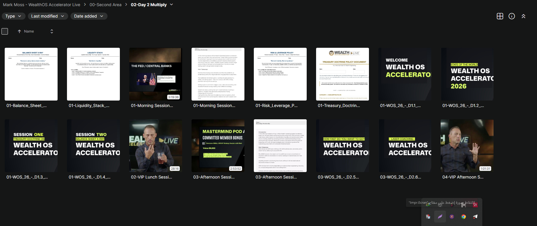
Task: Toggle the select-all checkbox
Action: tap(5, 31)
